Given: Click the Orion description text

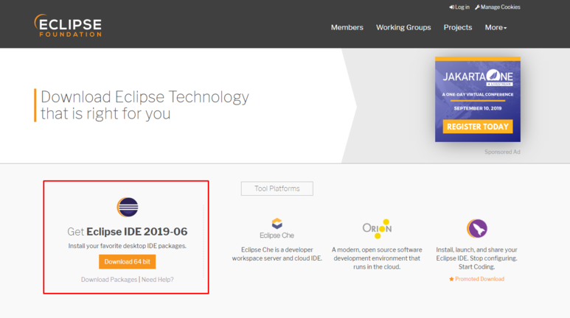Looking at the screenshot, I should pyautogui.click(x=377, y=258).
